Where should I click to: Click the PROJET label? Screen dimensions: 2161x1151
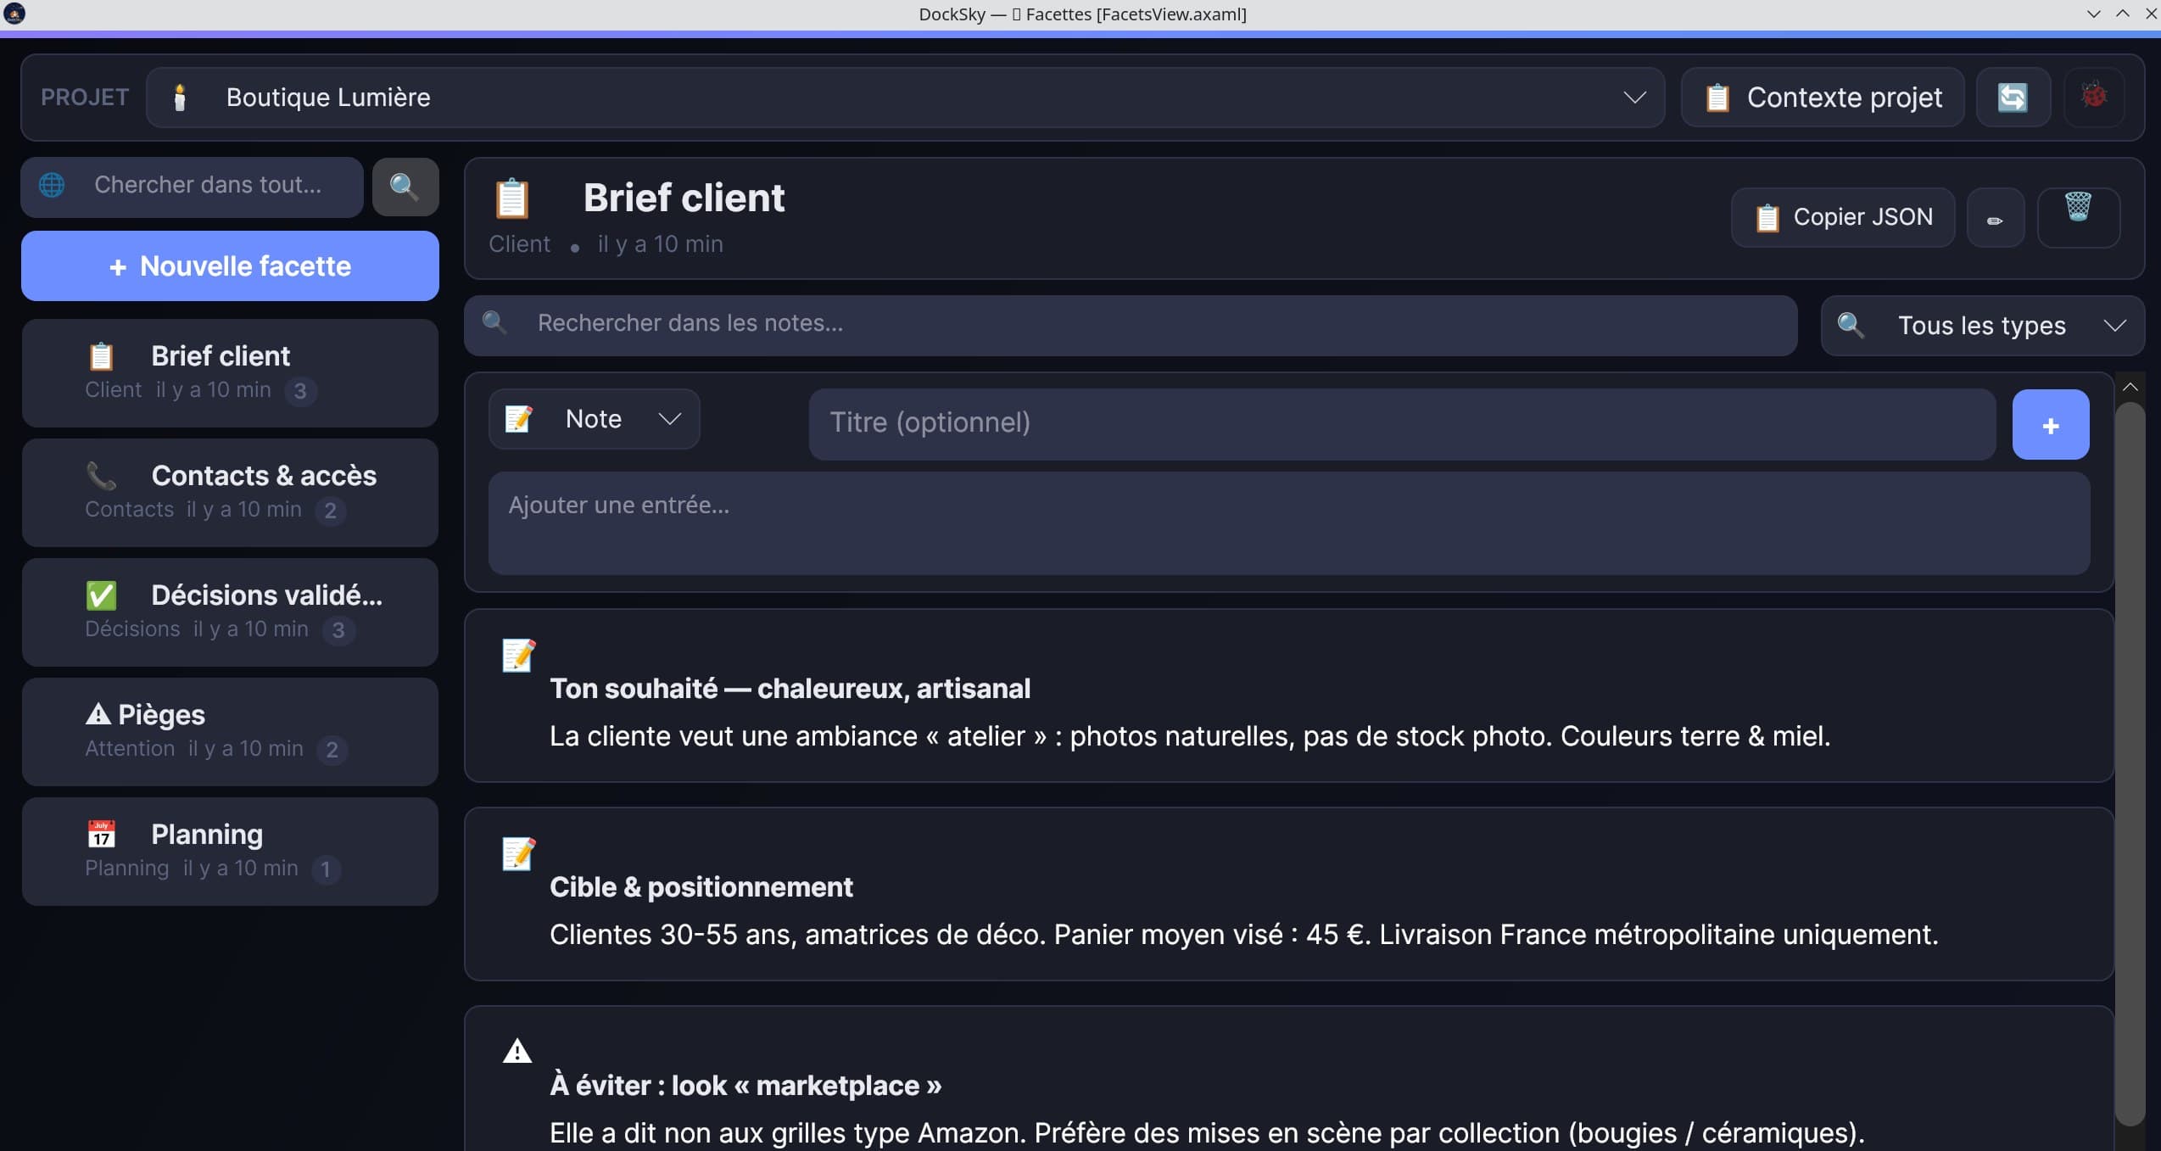(85, 98)
